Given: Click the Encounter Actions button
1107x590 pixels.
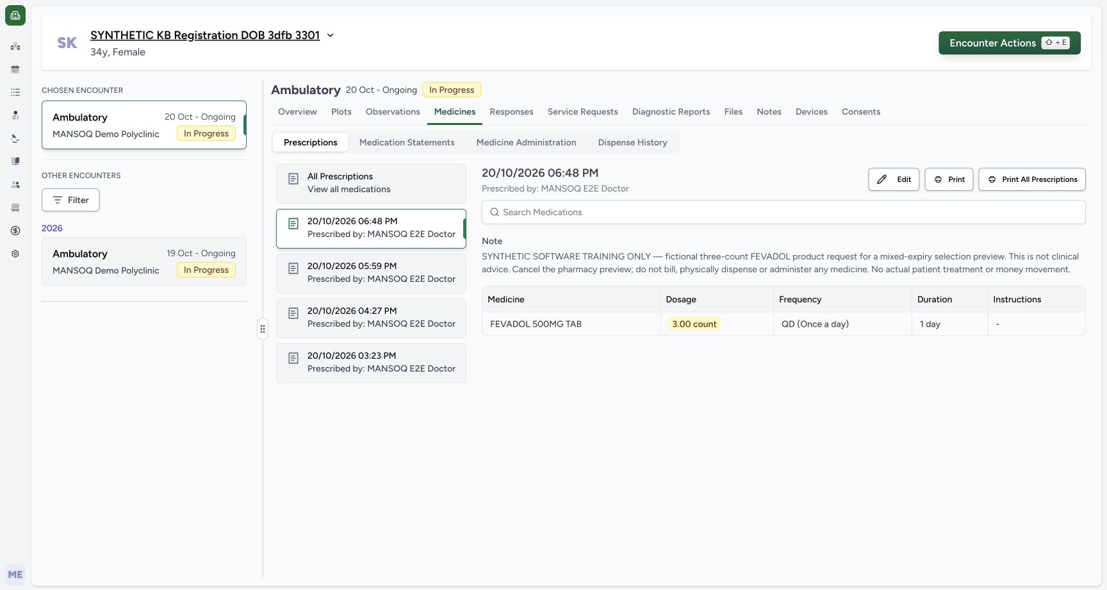Looking at the screenshot, I should (x=1010, y=43).
